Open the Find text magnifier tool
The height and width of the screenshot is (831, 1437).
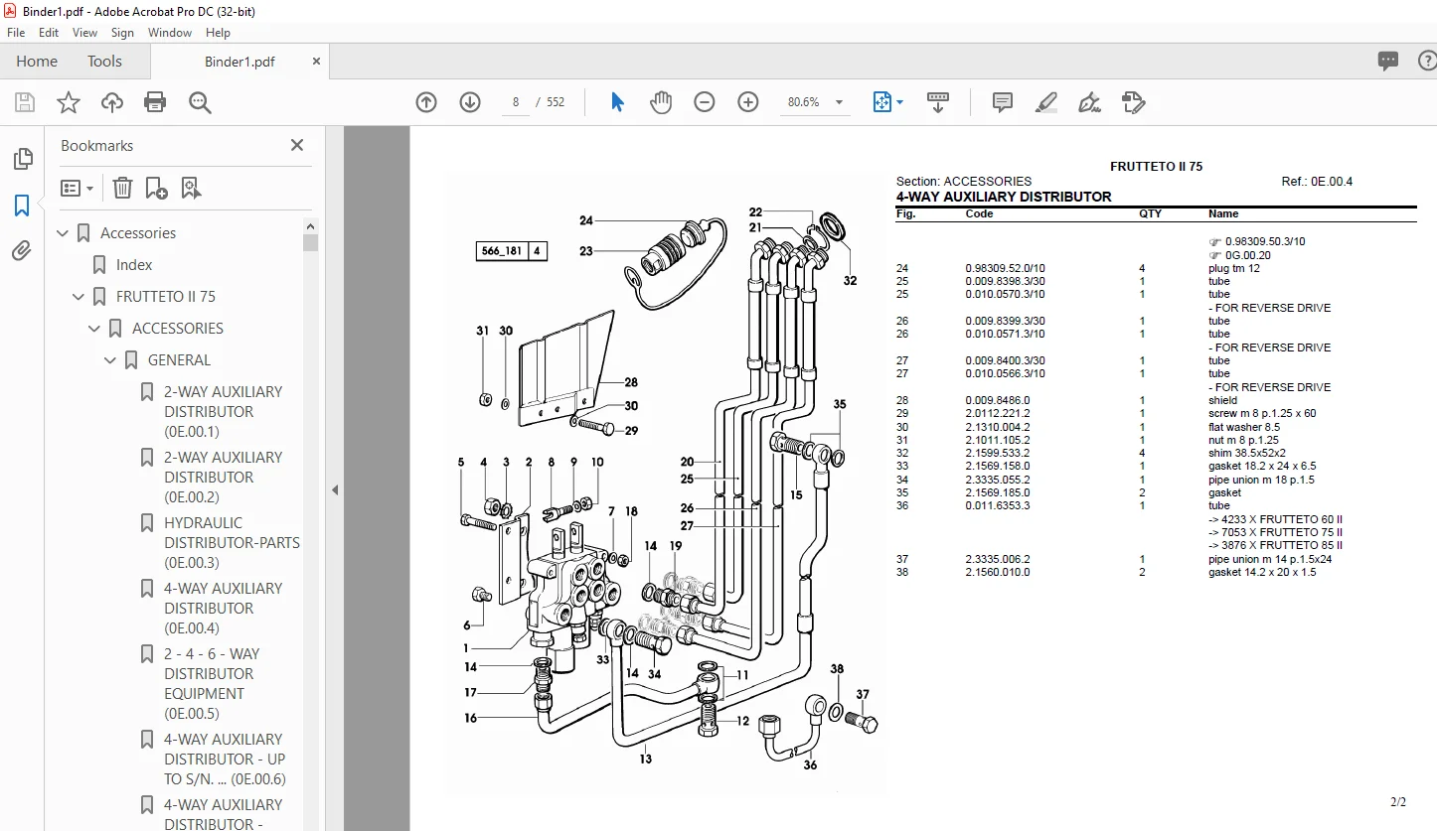(200, 102)
